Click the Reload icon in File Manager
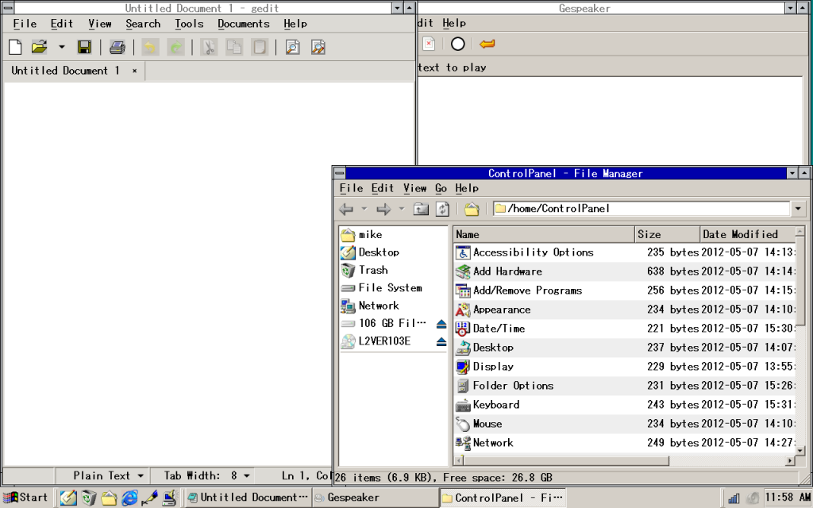Screen dimensions: 813x508 pyautogui.click(x=443, y=209)
